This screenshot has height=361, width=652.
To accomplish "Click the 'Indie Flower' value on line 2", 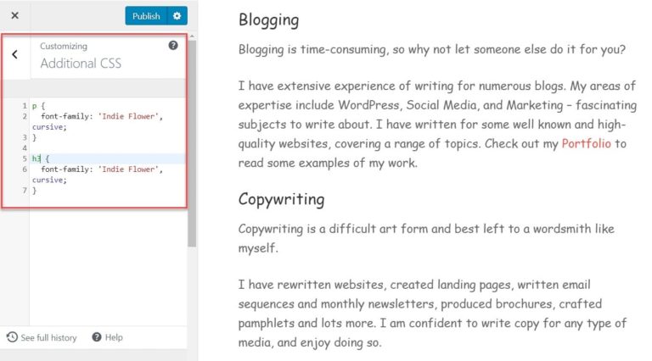I will 128,117.
